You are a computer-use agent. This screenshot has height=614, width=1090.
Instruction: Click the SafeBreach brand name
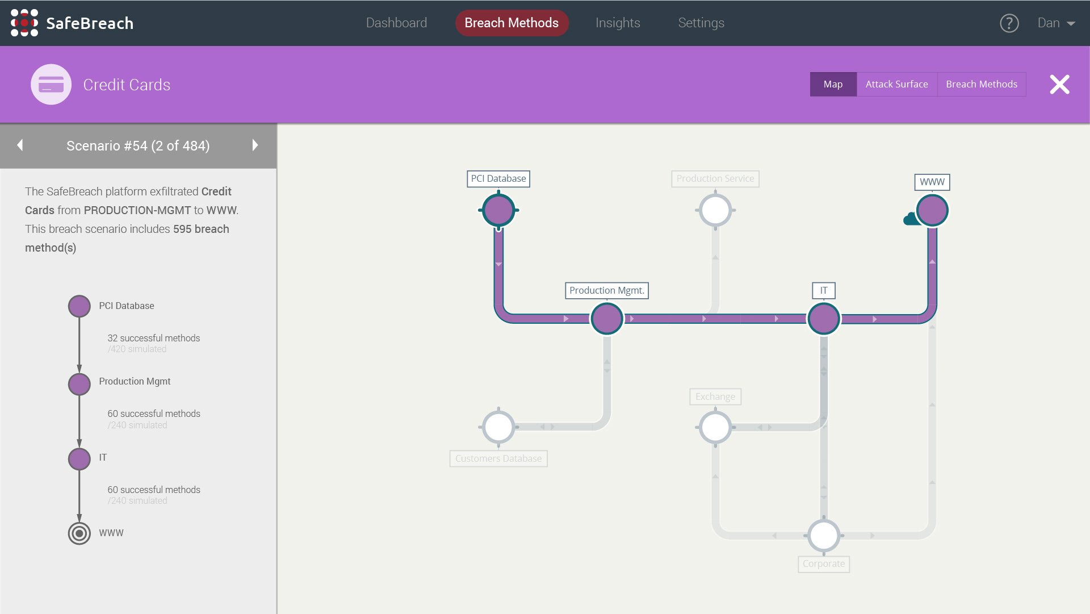90,23
